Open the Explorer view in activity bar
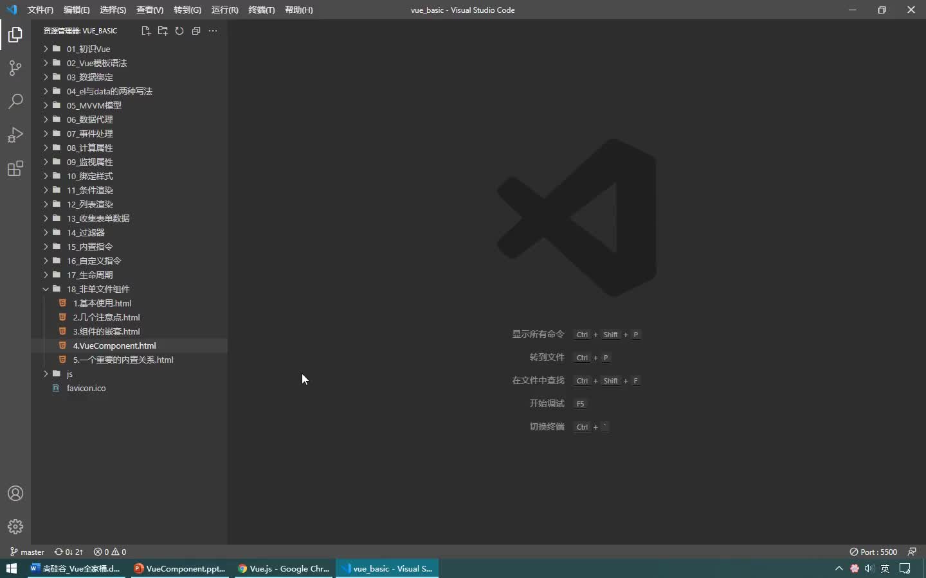Screen dimensions: 926x578 click(x=15, y=35)
